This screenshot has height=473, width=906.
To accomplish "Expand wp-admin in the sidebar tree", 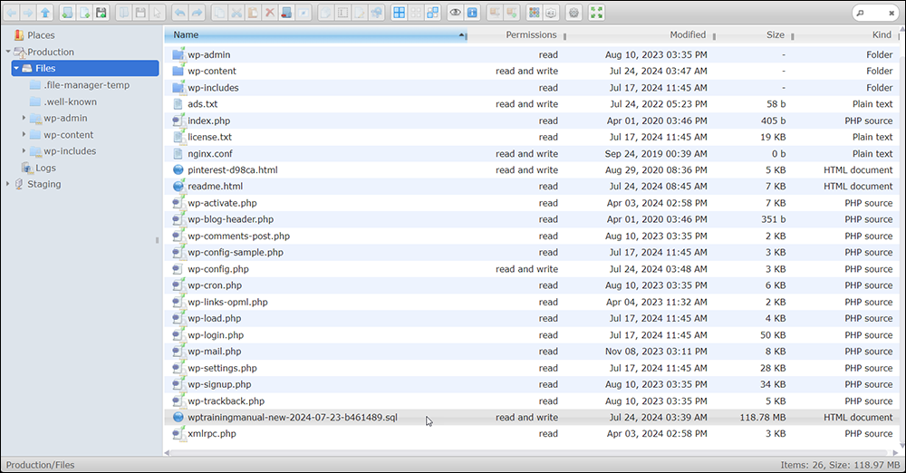I will point(24,118).
